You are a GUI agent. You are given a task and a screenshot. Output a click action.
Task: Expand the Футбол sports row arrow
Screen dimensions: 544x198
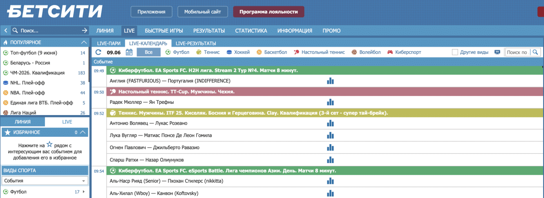pyautogui.click(x=84, y=192)
